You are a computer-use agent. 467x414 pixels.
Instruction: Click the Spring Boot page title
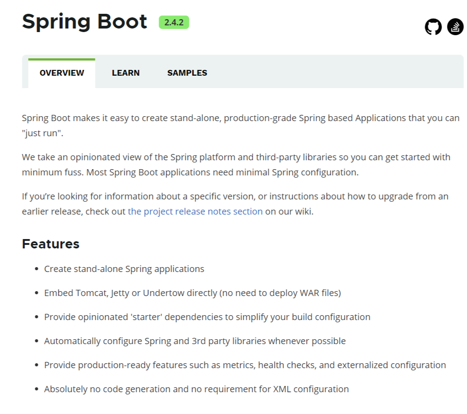85,22
